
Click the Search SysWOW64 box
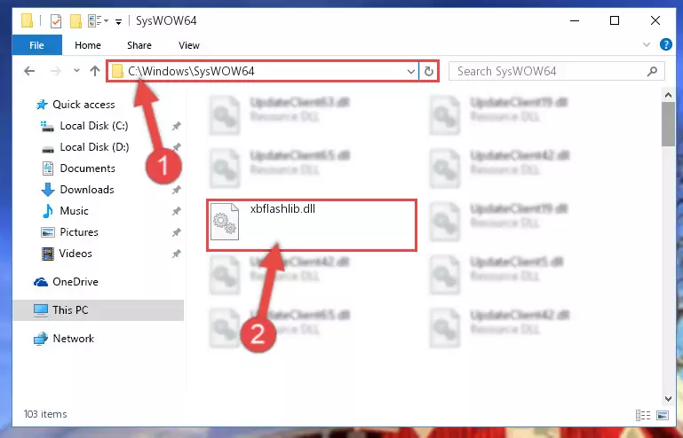(557, 71)
